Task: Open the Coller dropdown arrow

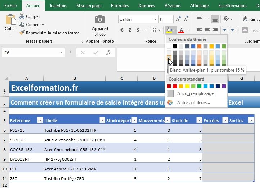Action: click(x=10, y=34)
